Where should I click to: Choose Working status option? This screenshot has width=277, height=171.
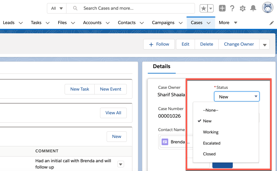click(226, 132)
